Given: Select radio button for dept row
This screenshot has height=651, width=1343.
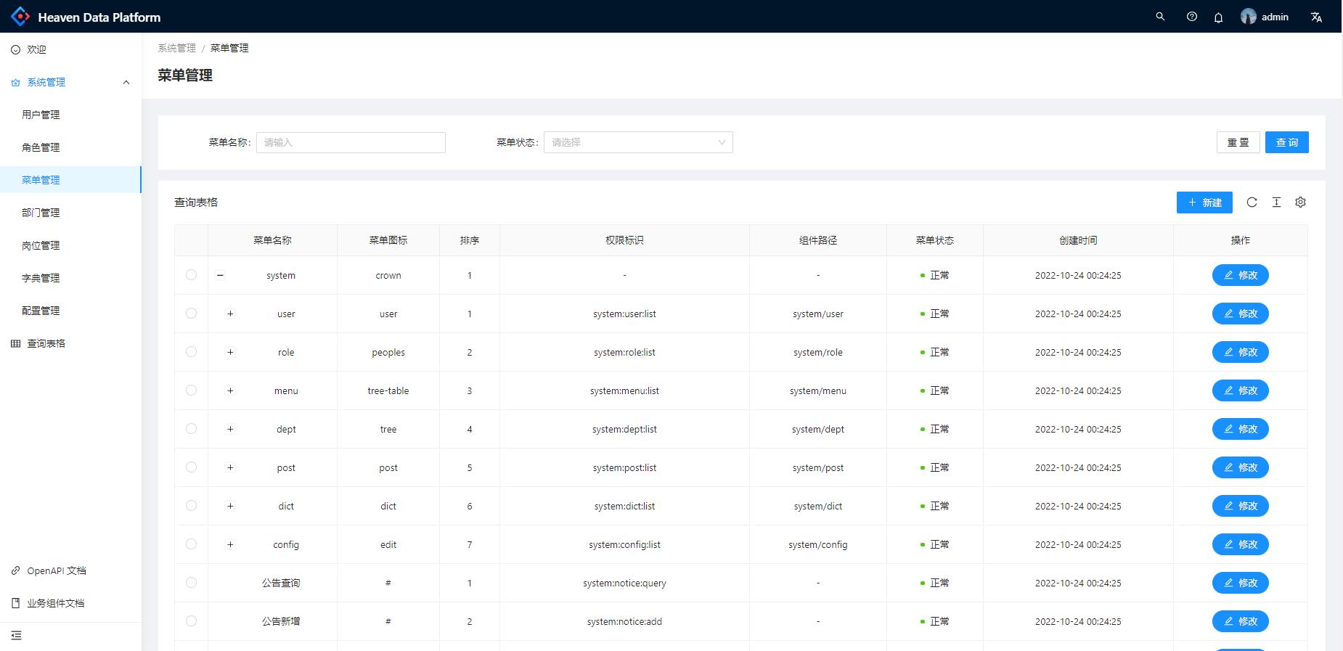Looking at the screenshot, I should (x=191, y=429).
